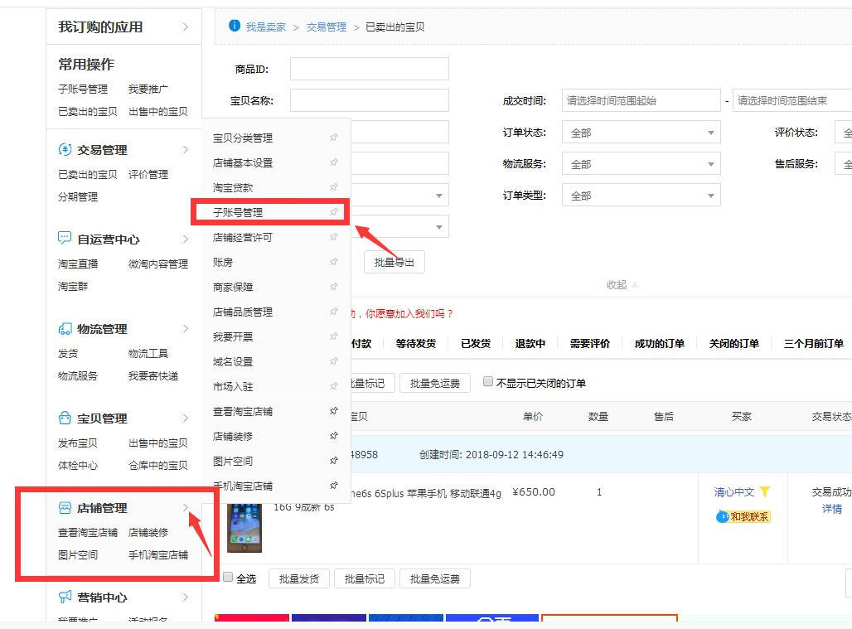Check the 全选 checkbox

coord(227,578)
